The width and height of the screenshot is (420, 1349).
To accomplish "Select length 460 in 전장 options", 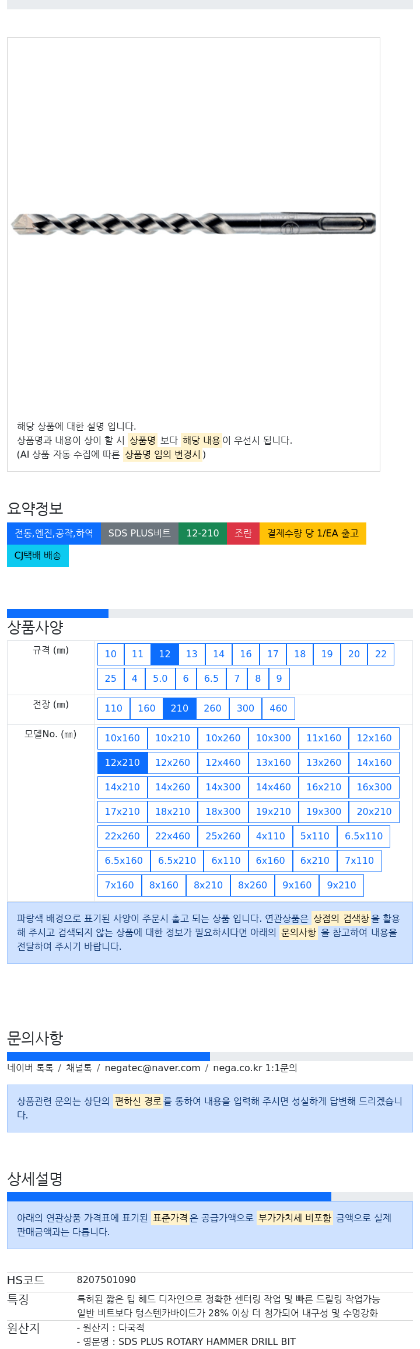I will (278, 709).
